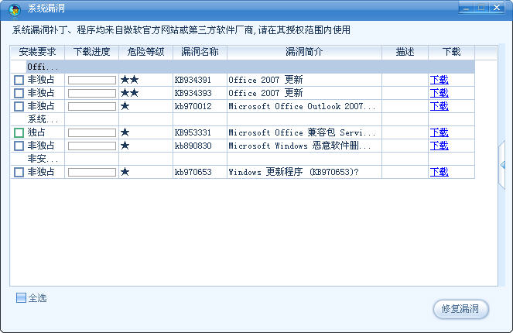Open 下载 link for kb970012
Image resolution: width=513 pixels, height=333 pixels.
(x=439, y=106)
